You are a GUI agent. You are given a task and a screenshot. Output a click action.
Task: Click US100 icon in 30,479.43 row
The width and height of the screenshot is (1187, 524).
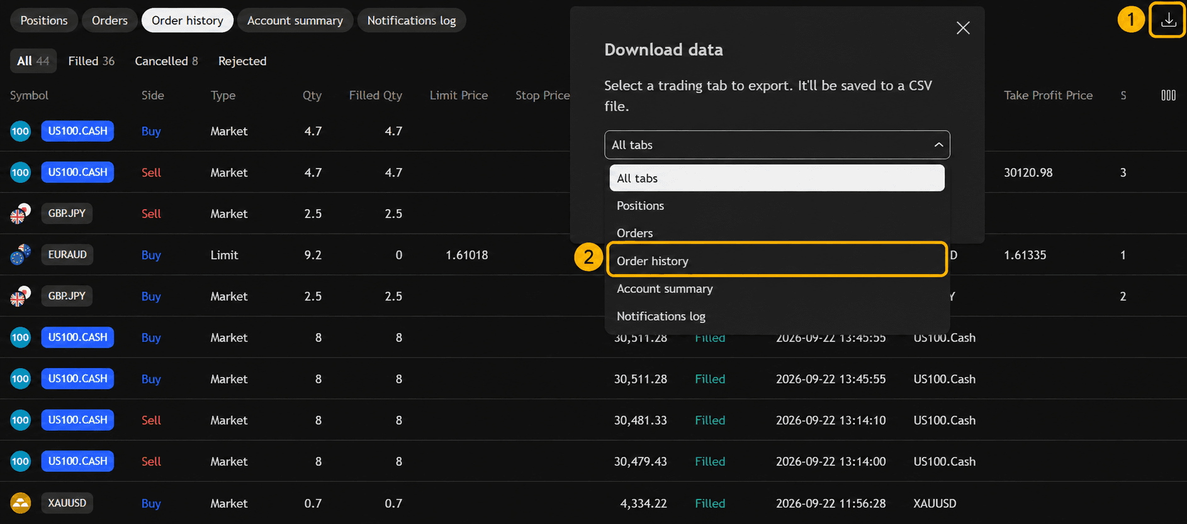(20, 461)
